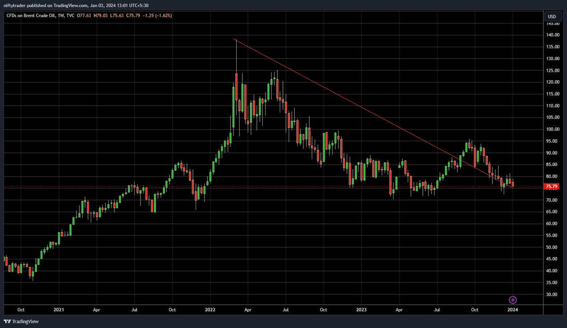Click the 115.00 price axis label
This screenshot has width=567, height=328.
click(552, 94)
